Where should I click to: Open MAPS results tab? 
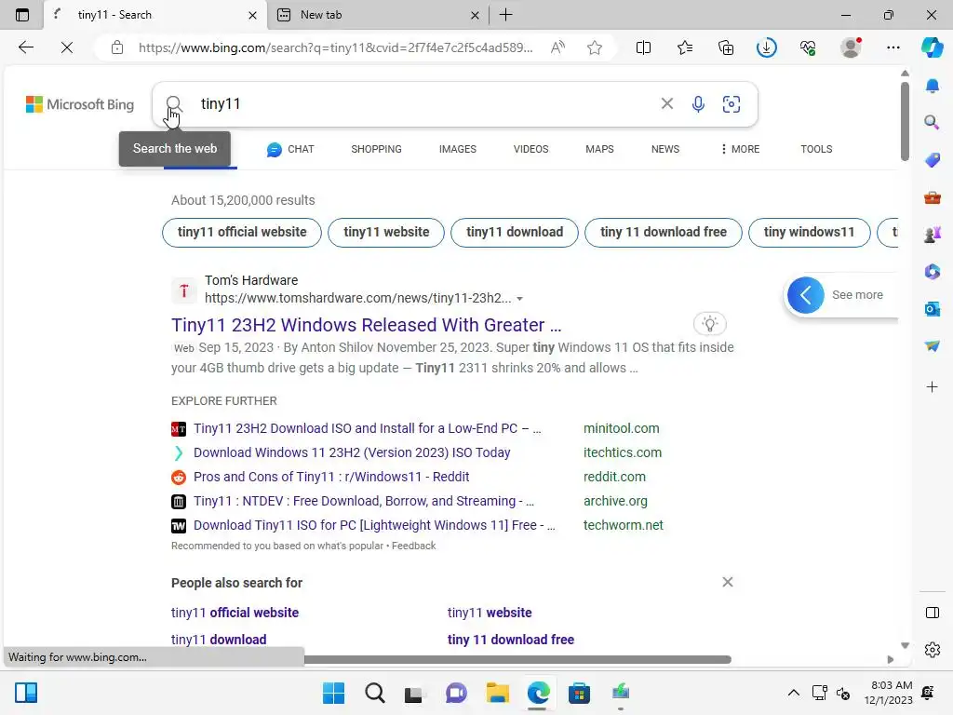pos(599,149)
